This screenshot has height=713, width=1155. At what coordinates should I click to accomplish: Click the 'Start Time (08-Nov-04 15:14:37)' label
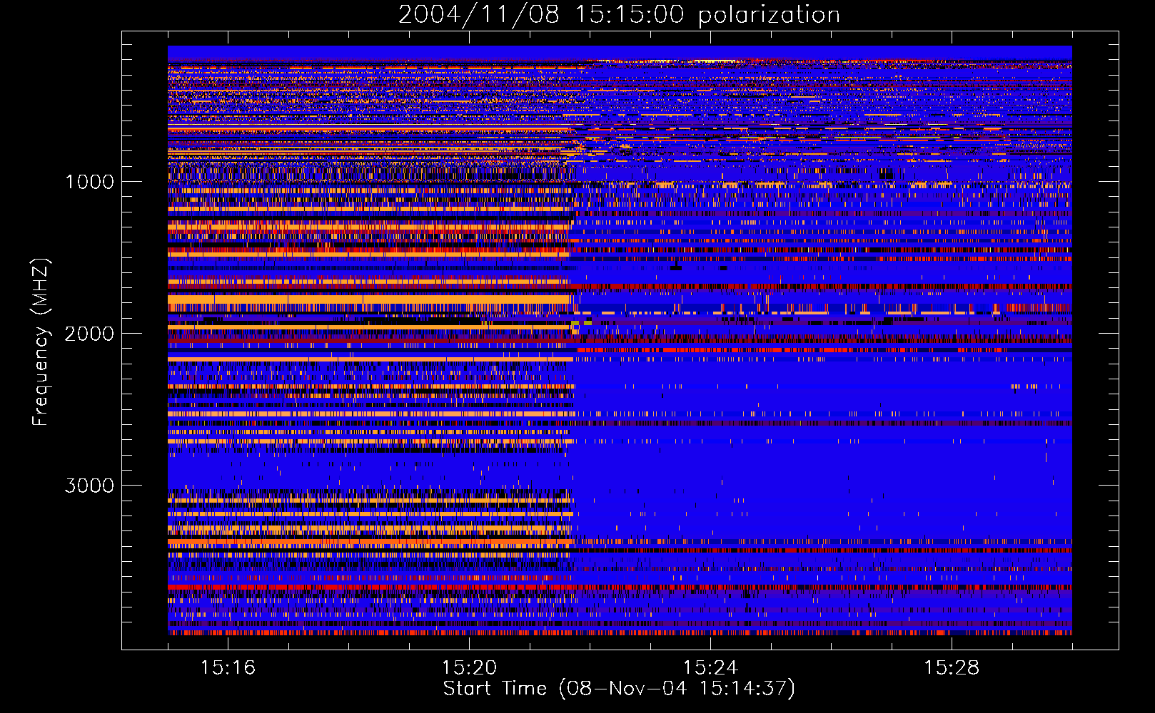click(x=619, y=688)
